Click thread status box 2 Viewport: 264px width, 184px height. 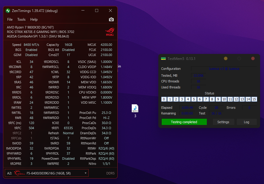[176, 99]
